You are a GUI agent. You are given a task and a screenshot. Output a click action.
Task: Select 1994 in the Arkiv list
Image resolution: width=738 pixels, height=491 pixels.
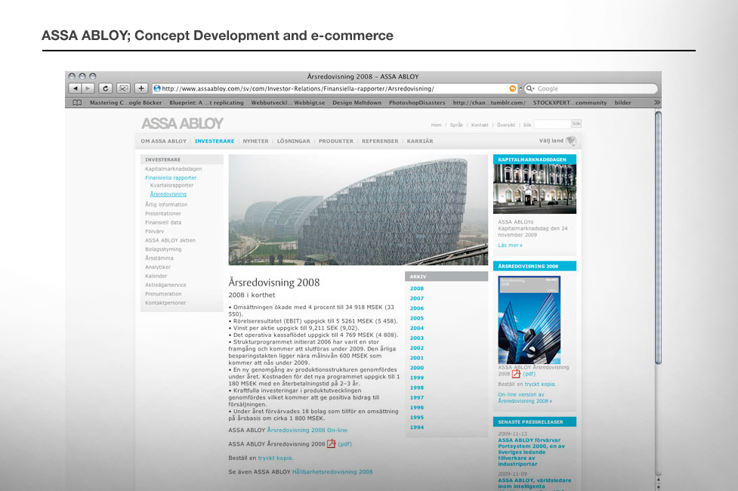416,428
